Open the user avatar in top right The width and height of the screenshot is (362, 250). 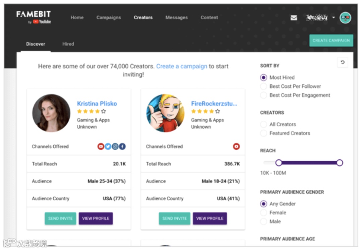click(x=345, y=18)
